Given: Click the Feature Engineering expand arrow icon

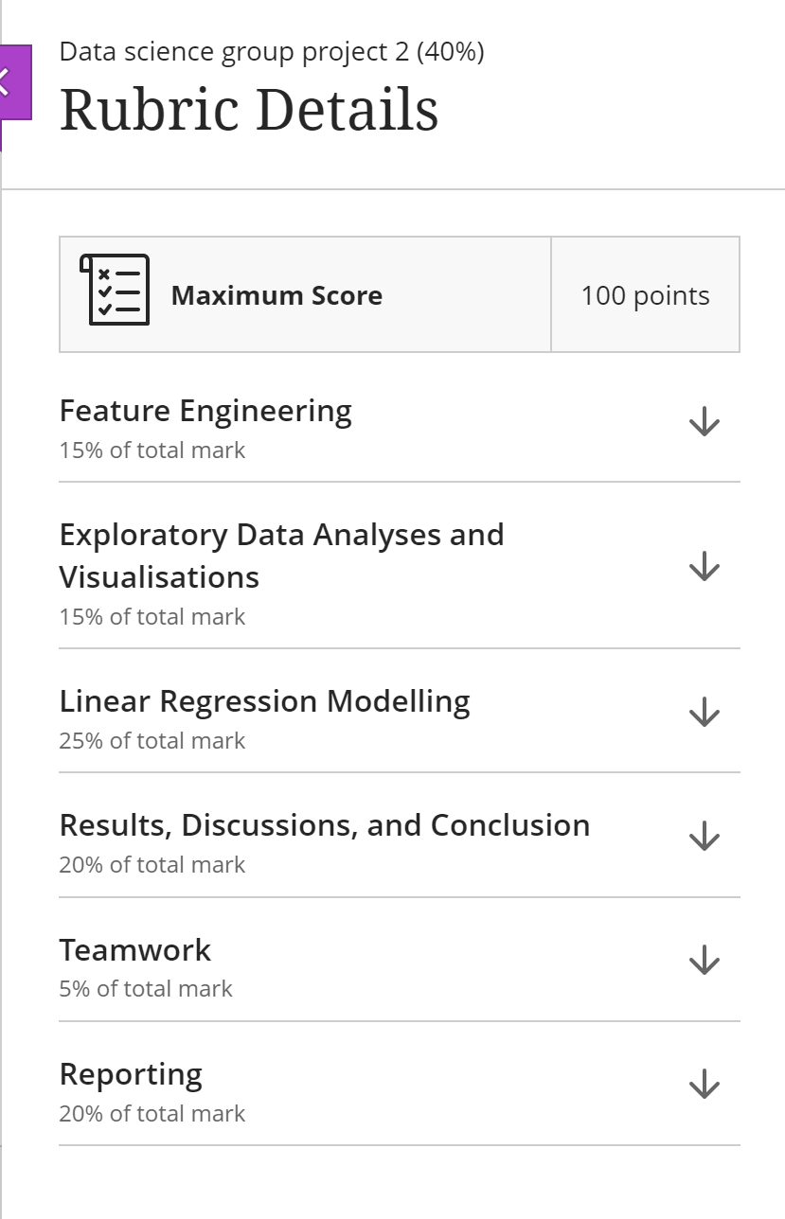Looking at the screenshot, I should point(704,419).
